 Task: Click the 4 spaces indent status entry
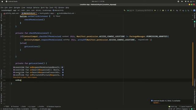coord(184,109)
